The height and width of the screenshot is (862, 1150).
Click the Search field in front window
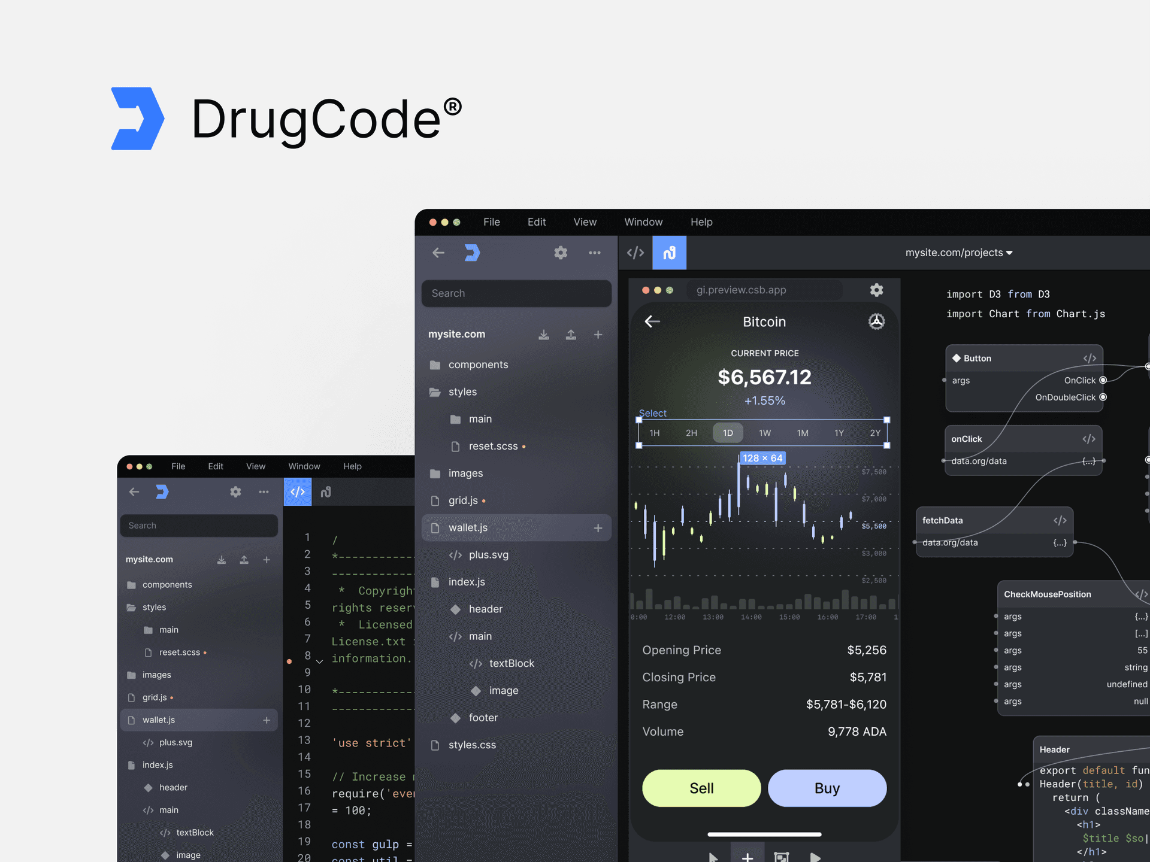(516, 293)
